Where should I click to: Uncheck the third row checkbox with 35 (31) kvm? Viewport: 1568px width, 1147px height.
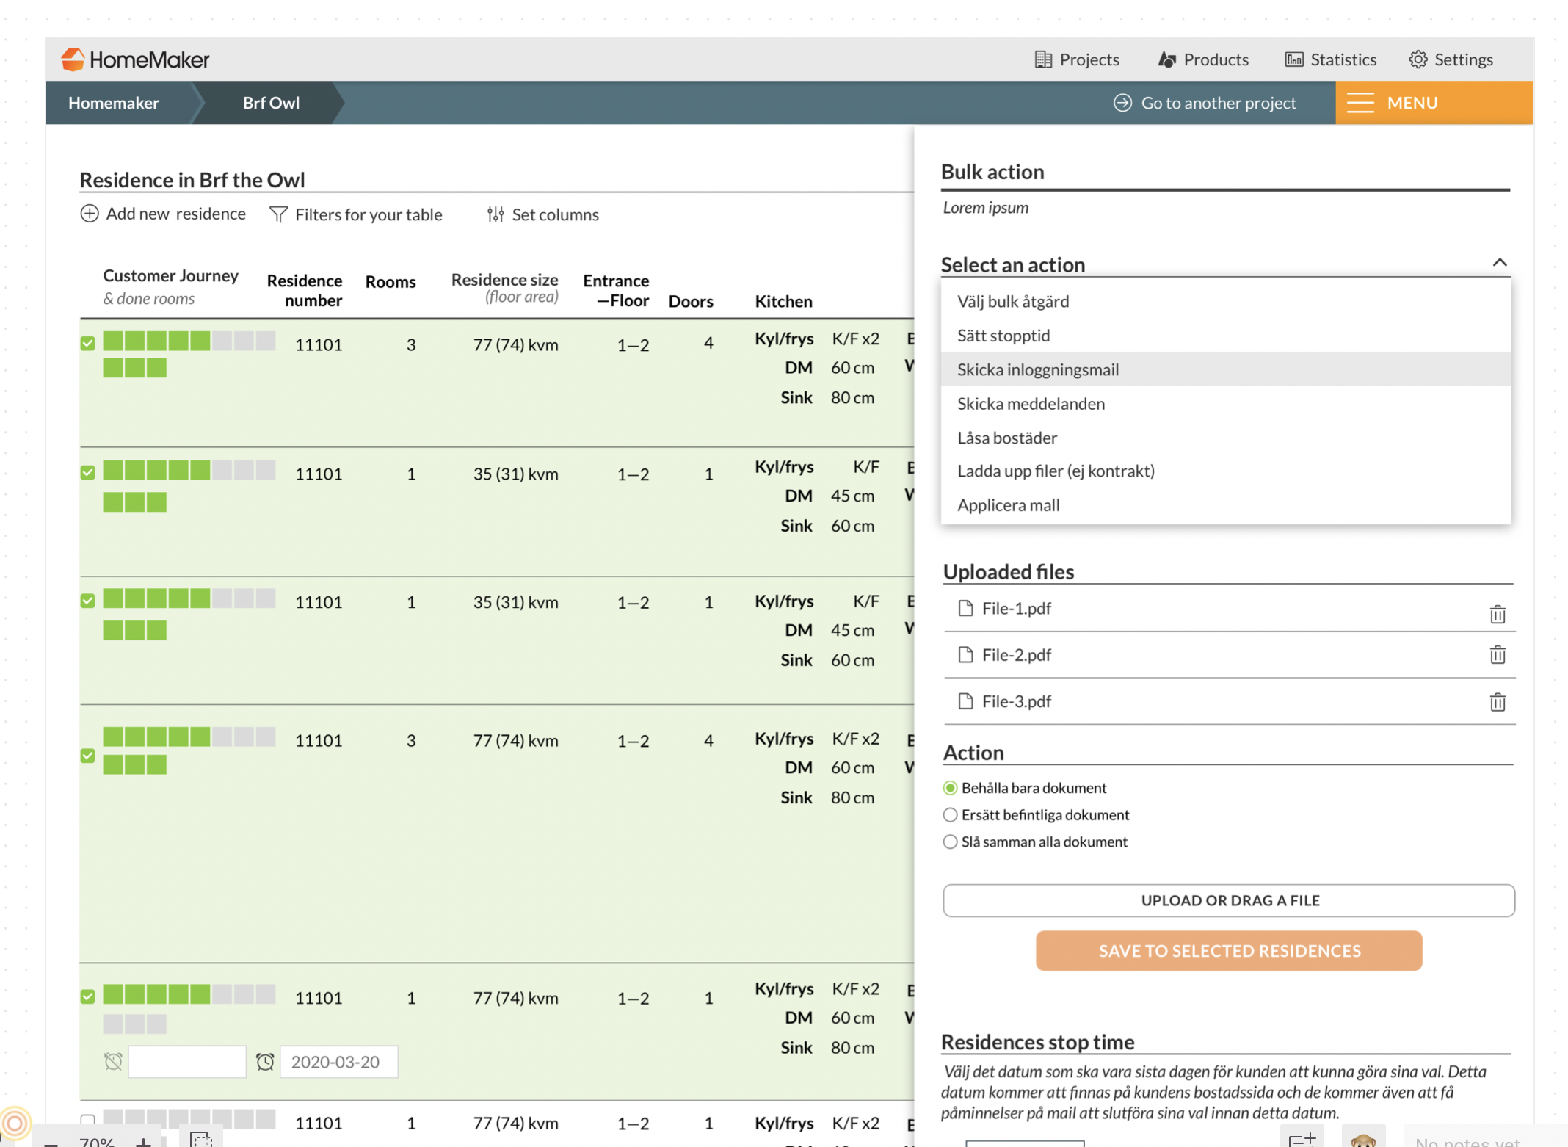coord(88,600)
